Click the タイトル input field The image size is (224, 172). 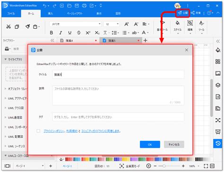pos(118,75)
